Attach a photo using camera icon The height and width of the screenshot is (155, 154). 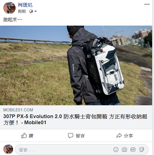(x=124, y=150)
